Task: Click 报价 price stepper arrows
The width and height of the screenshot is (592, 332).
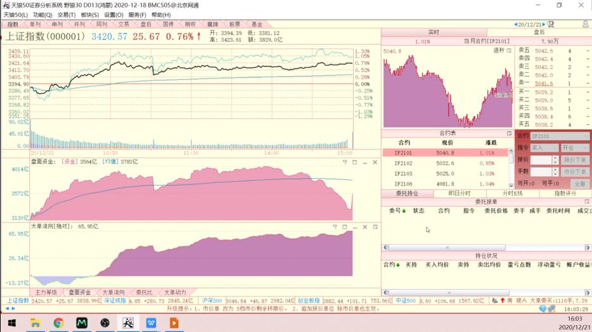Action: pos(555,160)
